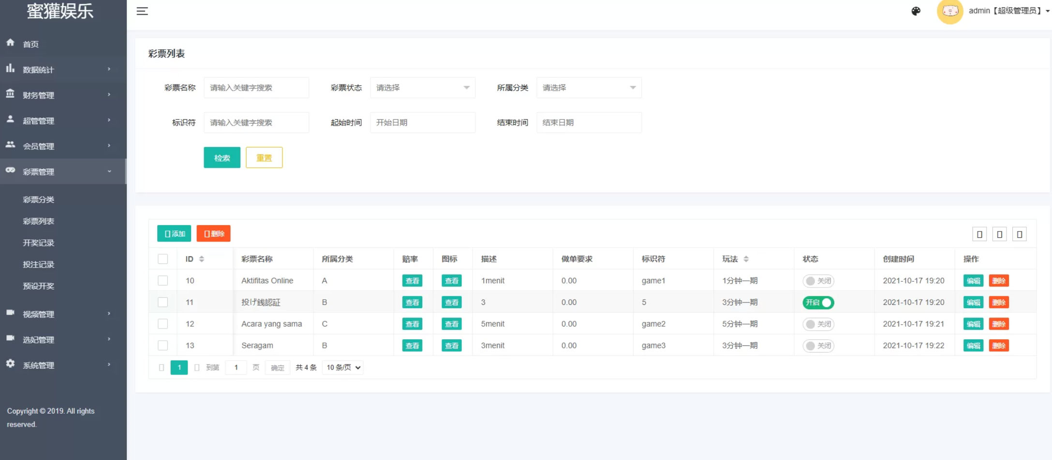The image size is (1052, 460).
Task: Go to previous page arrow in pagination
Action: pos(162,368)
